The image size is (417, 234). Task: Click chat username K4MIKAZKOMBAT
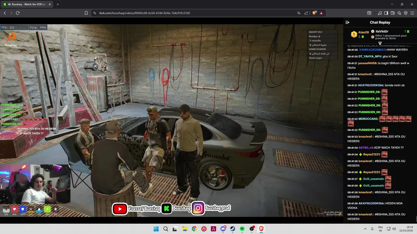[371, 50]
